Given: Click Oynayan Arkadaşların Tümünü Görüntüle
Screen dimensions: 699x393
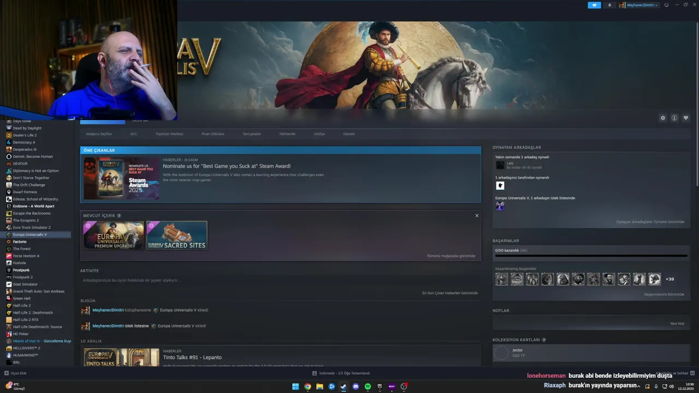Looking at the screenshot, I should pyautogui.click(x=650, y=222).
